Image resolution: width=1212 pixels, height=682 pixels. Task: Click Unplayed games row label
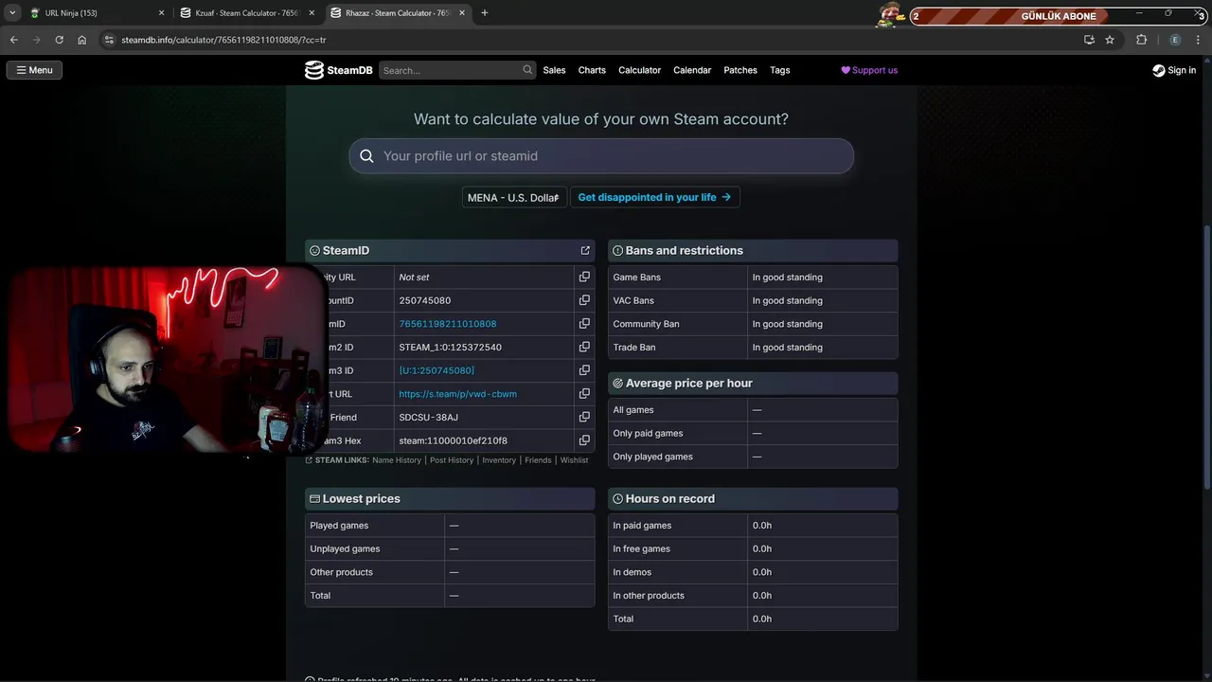[x=345, y=548]
